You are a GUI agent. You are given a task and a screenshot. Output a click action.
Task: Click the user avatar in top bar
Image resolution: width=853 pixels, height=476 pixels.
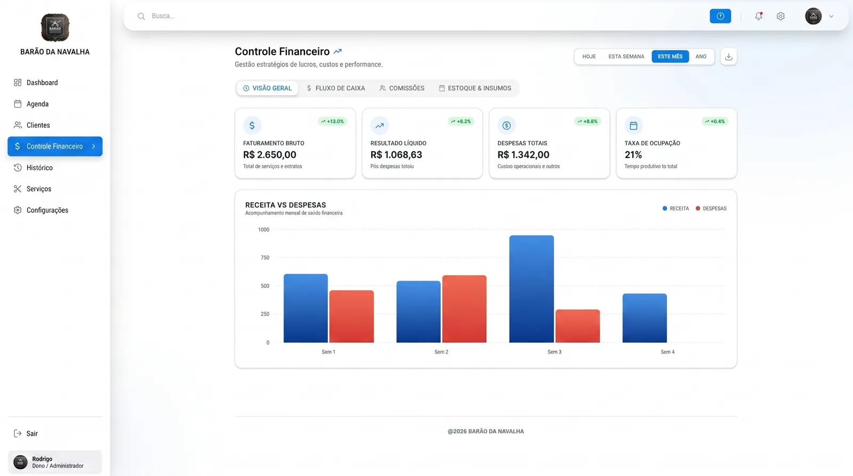click(813, 16)
